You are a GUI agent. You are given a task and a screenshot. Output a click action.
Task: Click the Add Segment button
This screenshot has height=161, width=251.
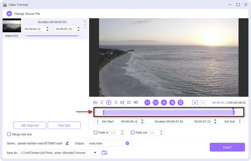pos(30,125)
